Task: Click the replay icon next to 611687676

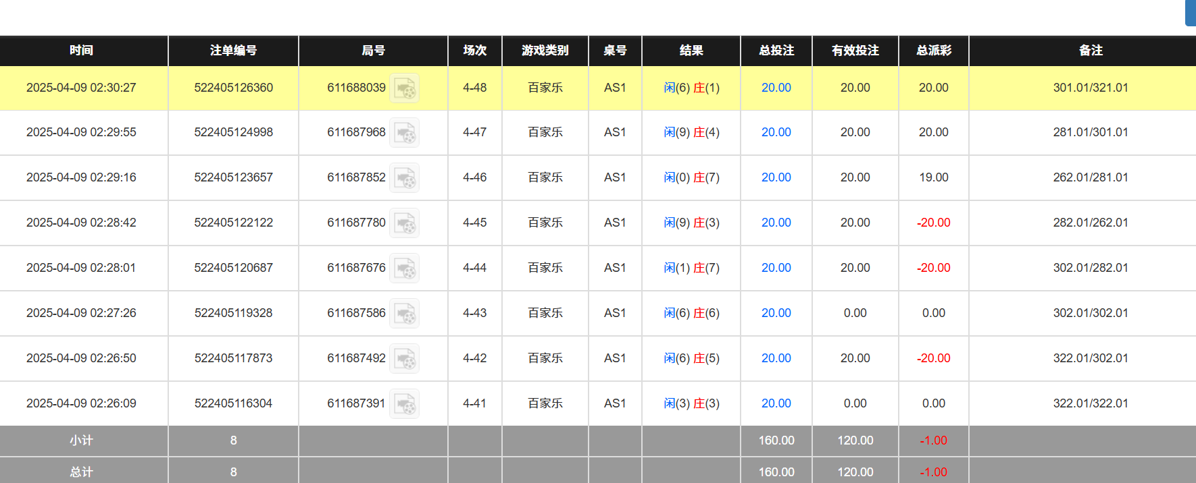Action: (404, 268)
